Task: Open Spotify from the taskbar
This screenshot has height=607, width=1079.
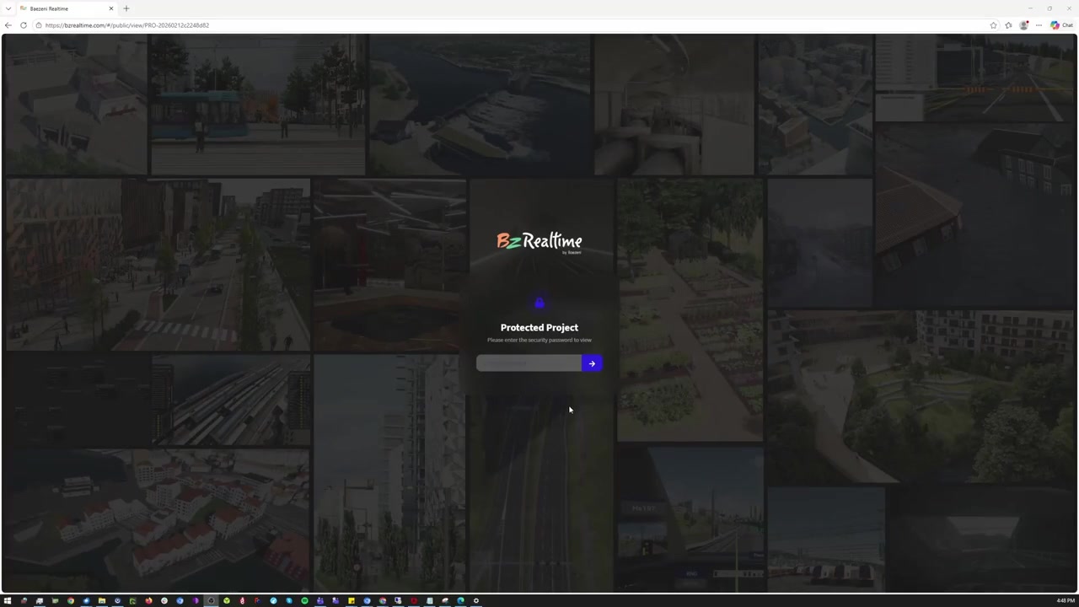Action: tap(304, 601)
